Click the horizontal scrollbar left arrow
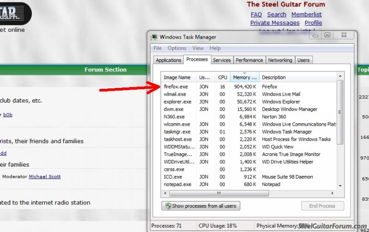The height and width of the screenshot is (232, 369). (165, 193)
